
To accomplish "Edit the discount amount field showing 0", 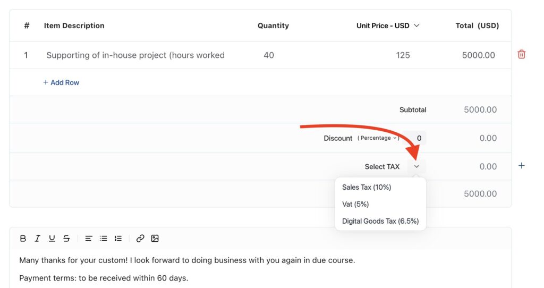I will coord(415,138).
